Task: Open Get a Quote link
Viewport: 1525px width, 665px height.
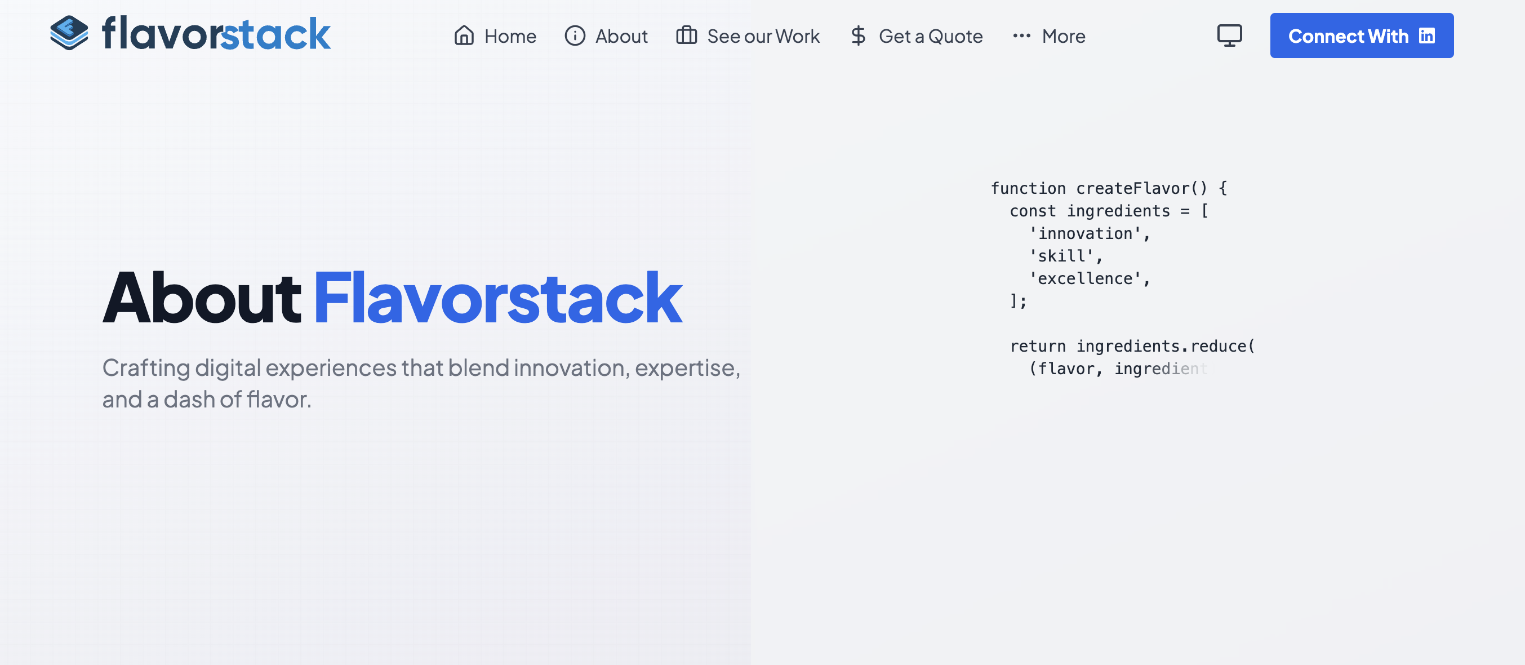Action: click(916, 36)
